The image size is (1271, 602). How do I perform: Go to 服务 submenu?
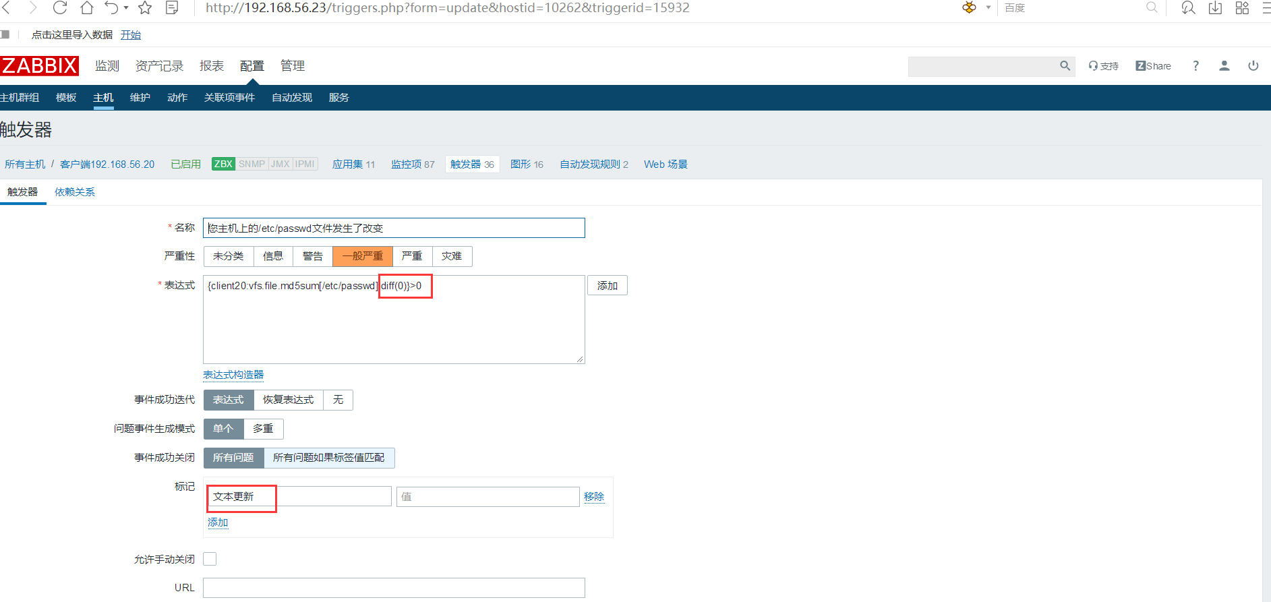point(339,98)
